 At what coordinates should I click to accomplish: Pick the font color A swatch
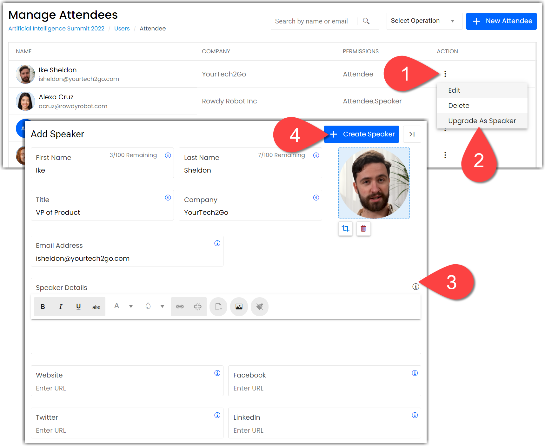pyautogui.click(x=117, y=306)
